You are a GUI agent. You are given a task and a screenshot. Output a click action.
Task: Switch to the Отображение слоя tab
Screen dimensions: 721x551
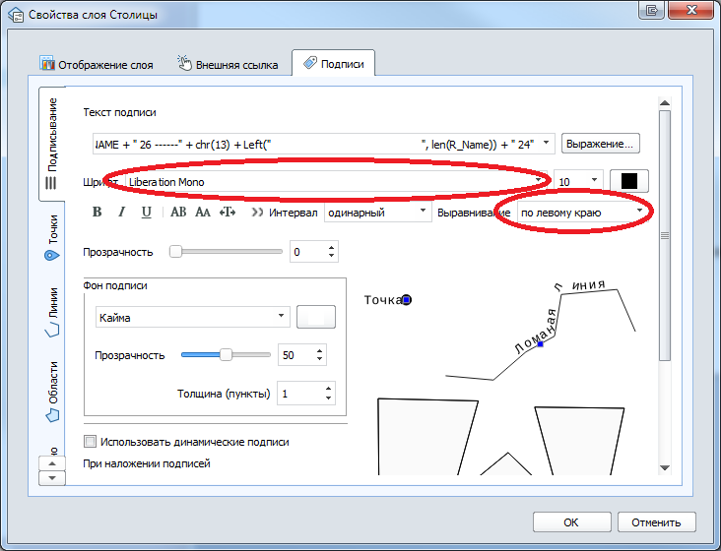click(x=97, y=65)
